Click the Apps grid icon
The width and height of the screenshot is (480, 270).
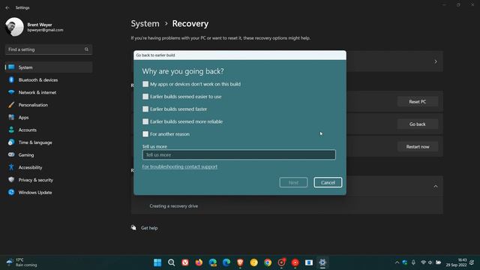11,117
